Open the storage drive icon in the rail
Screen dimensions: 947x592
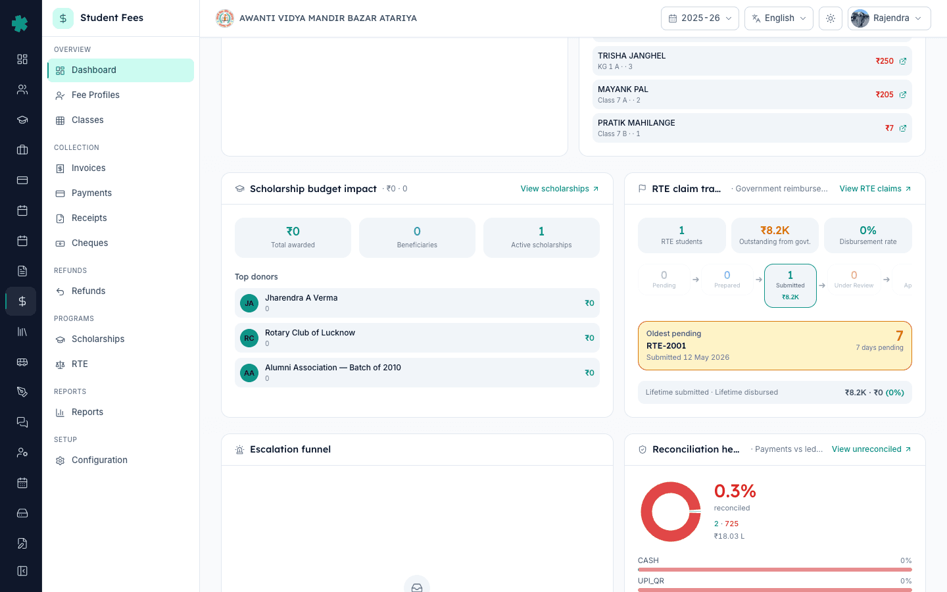(22, 513)
